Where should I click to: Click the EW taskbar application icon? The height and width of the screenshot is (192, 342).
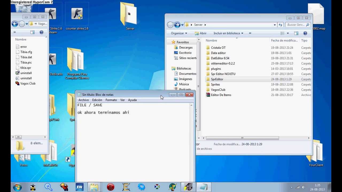coord(79,187)
